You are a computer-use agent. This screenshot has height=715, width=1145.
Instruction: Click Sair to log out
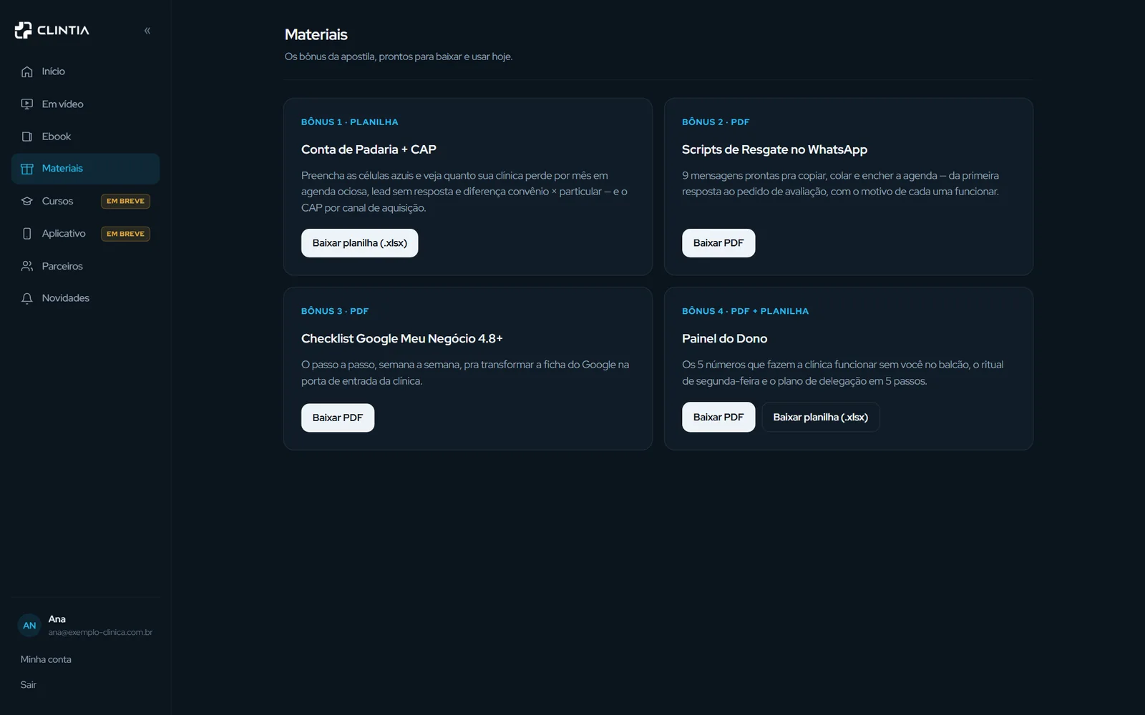[x=29, y=685]
